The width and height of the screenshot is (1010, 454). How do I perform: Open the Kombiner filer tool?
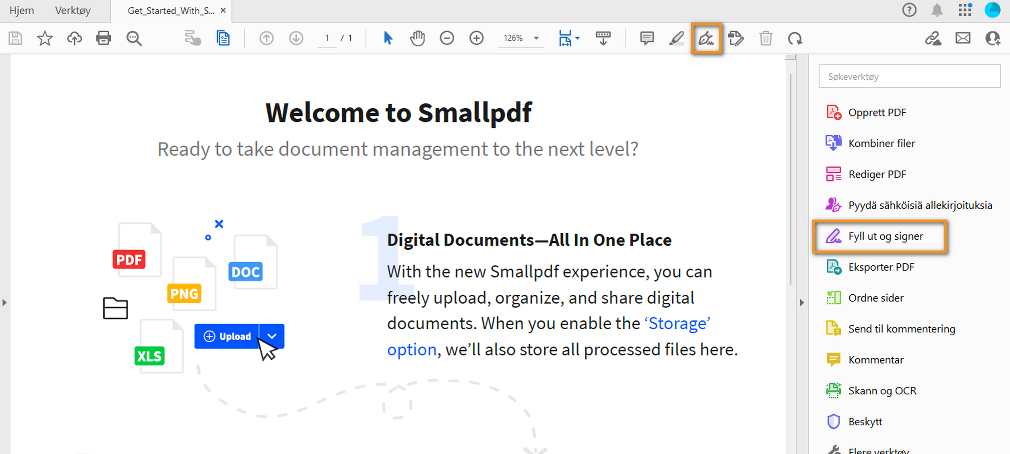[x=881, y=143]
